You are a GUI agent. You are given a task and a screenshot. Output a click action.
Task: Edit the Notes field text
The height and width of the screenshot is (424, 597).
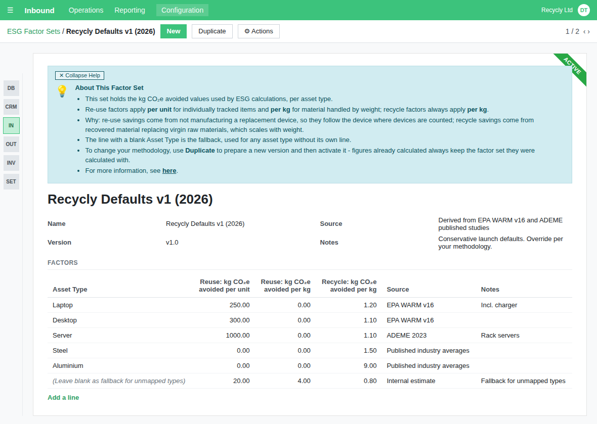click(500, 243)
